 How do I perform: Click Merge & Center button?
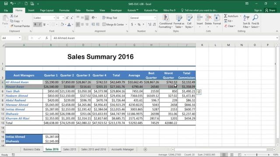pyautogui.click(x=113, y=24)
